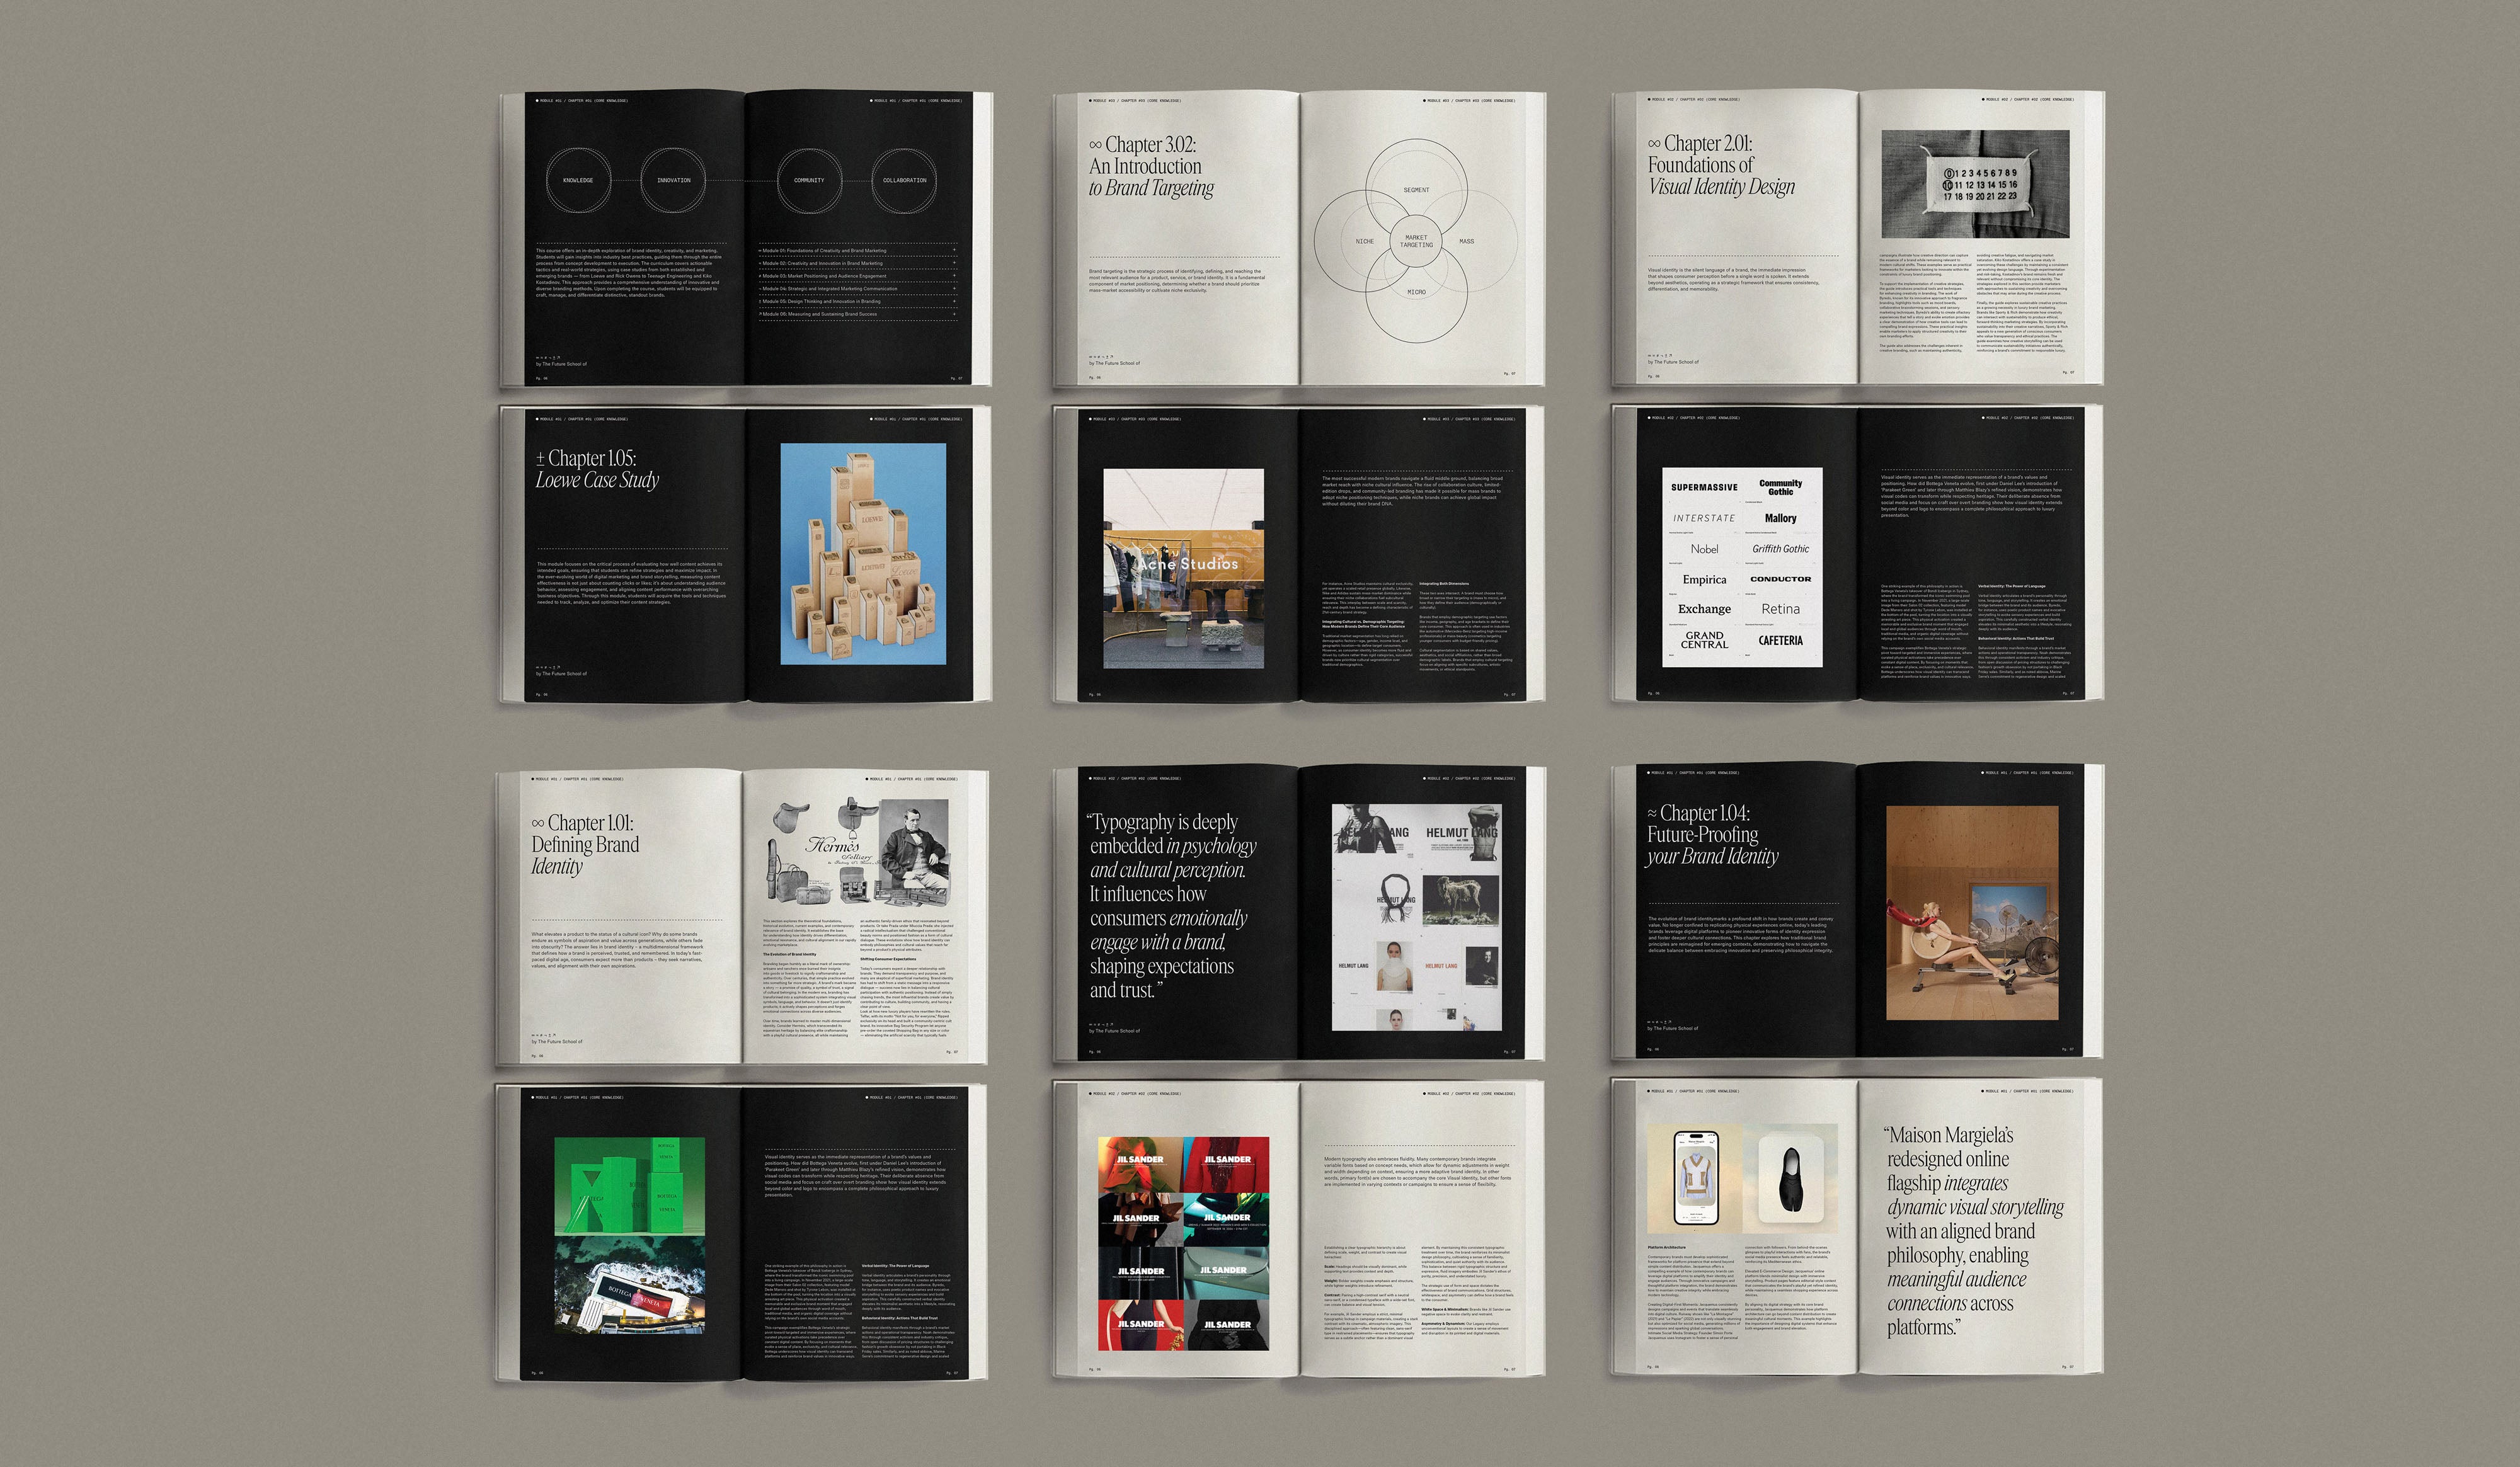Click the INNOVATION circle in the diagram

[673, 181]
